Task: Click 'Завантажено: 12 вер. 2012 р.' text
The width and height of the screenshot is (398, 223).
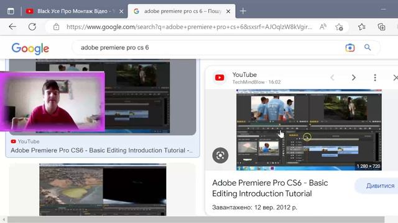Action: tap(254, 208)
